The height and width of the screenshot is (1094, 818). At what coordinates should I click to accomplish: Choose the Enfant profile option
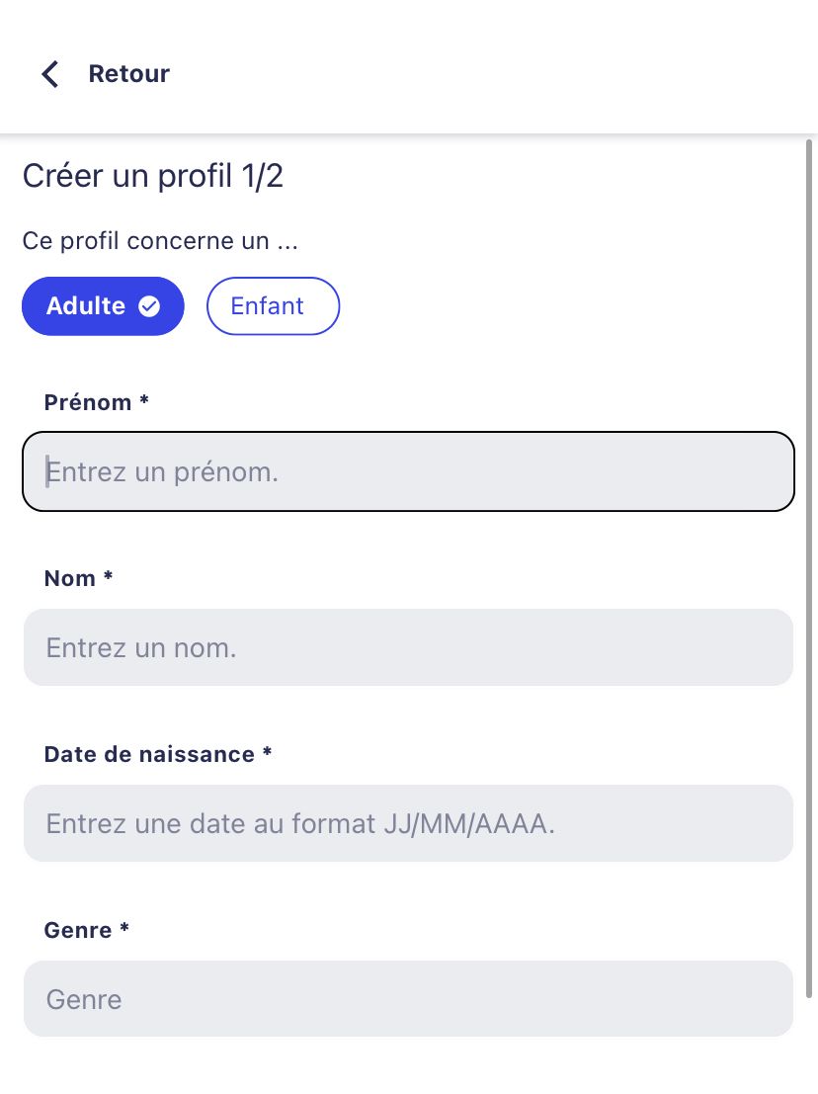(x=273, y=306)
